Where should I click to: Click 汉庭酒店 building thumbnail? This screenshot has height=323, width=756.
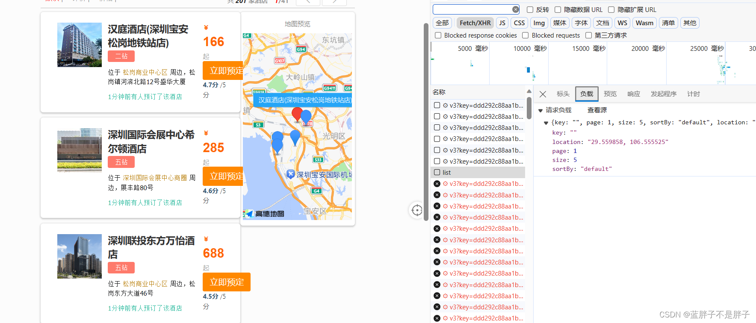tap(80, 45)
